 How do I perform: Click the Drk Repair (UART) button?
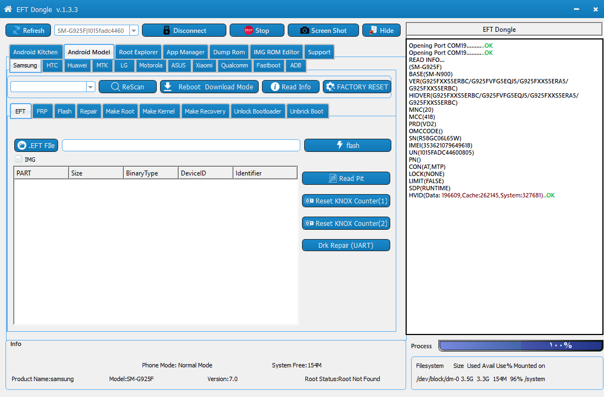click(x=346, y=245)
